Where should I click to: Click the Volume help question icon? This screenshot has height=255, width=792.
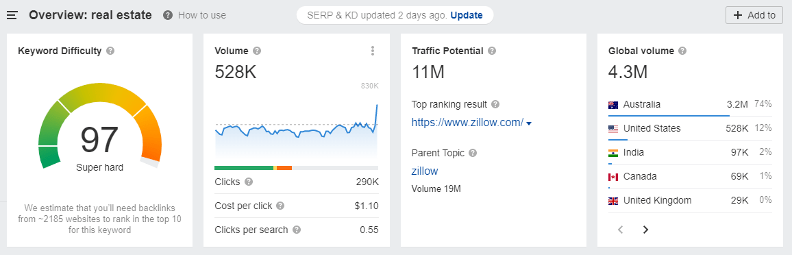pos(257,51)
